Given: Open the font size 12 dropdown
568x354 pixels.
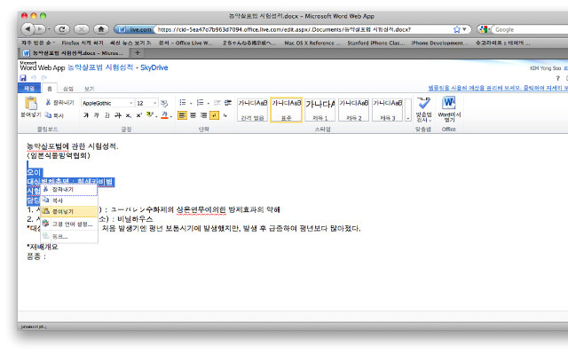Looking at the screenshot, I should click(x=155, y=103).
